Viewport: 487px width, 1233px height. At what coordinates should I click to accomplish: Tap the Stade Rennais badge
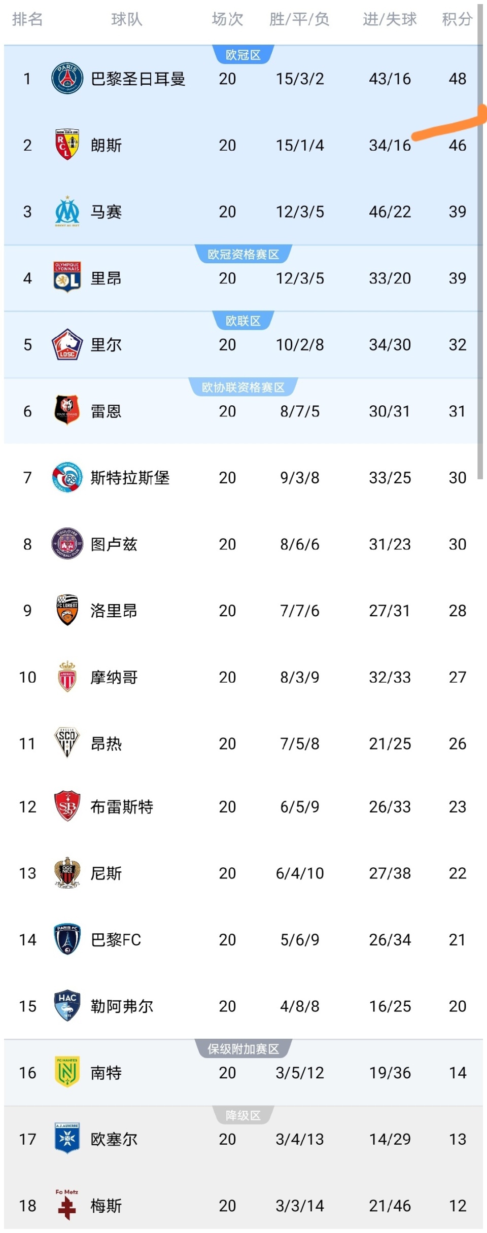(67, 410)
